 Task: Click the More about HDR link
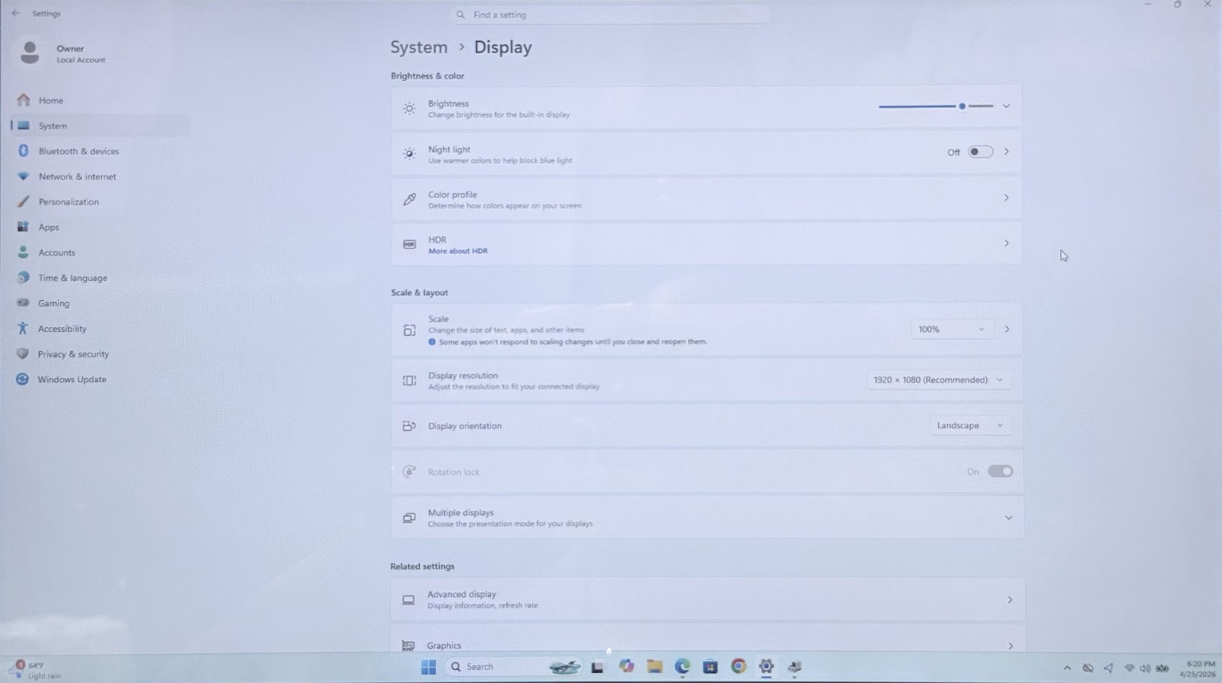457,251
